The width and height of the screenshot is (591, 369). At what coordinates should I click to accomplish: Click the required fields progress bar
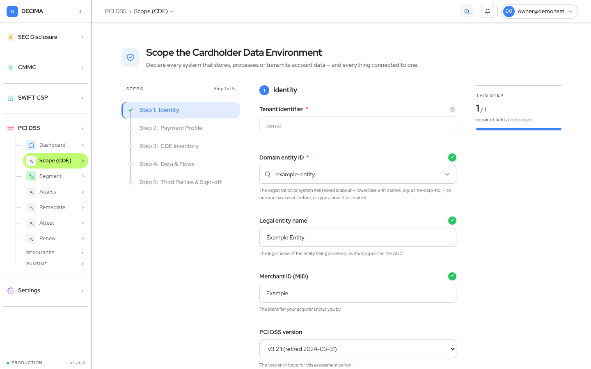click(519, 129)
